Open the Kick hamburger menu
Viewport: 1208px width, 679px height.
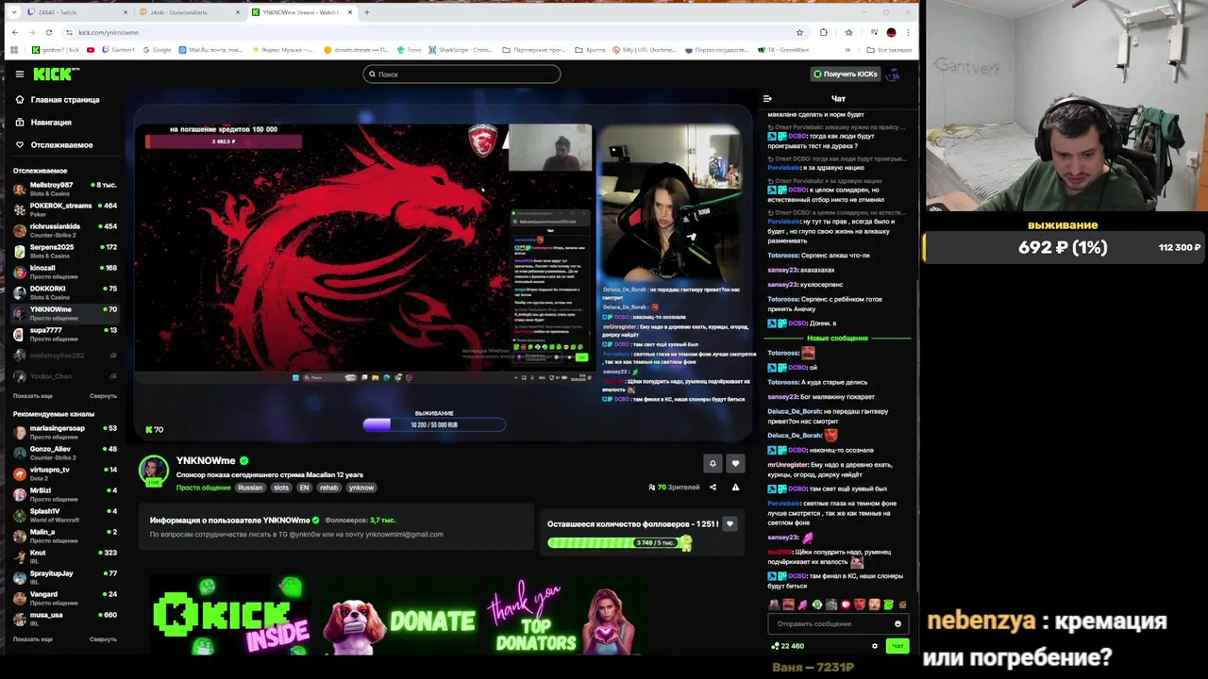(x=19, y=74)
